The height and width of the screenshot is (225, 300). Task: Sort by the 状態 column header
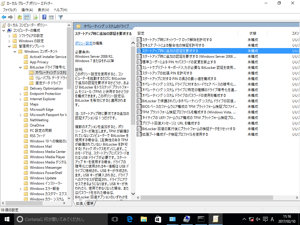point(253,33)
